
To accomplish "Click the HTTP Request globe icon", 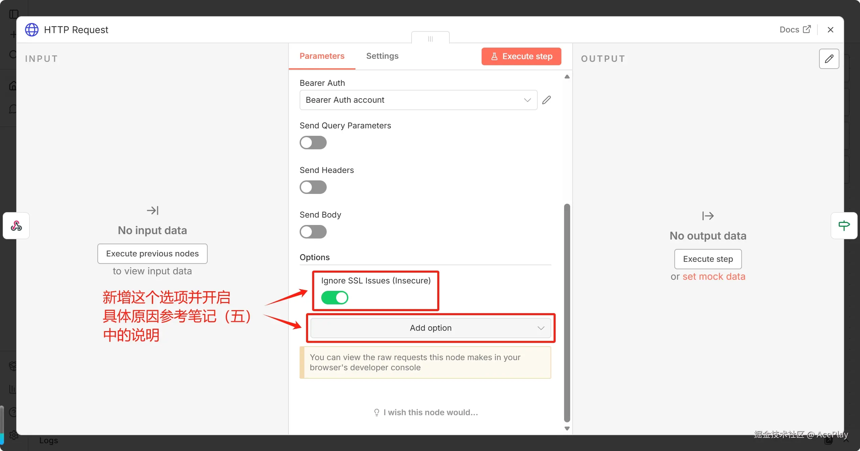I will pos(32,30).
